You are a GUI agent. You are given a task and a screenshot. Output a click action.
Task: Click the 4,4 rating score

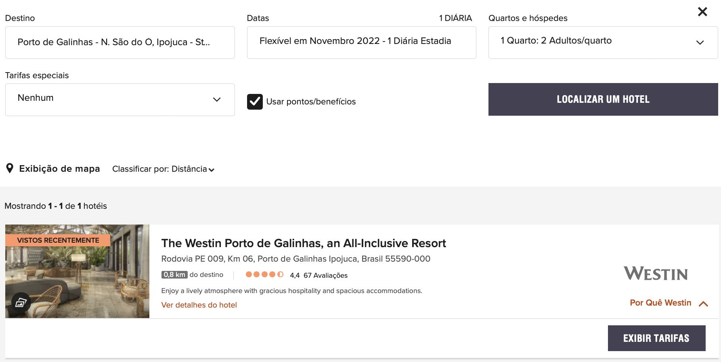tap(295, 275)
